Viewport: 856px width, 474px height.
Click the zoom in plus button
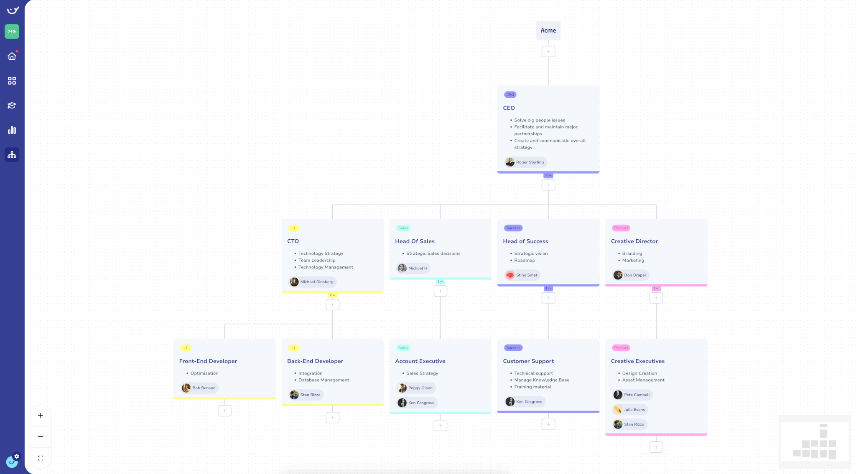41,415
